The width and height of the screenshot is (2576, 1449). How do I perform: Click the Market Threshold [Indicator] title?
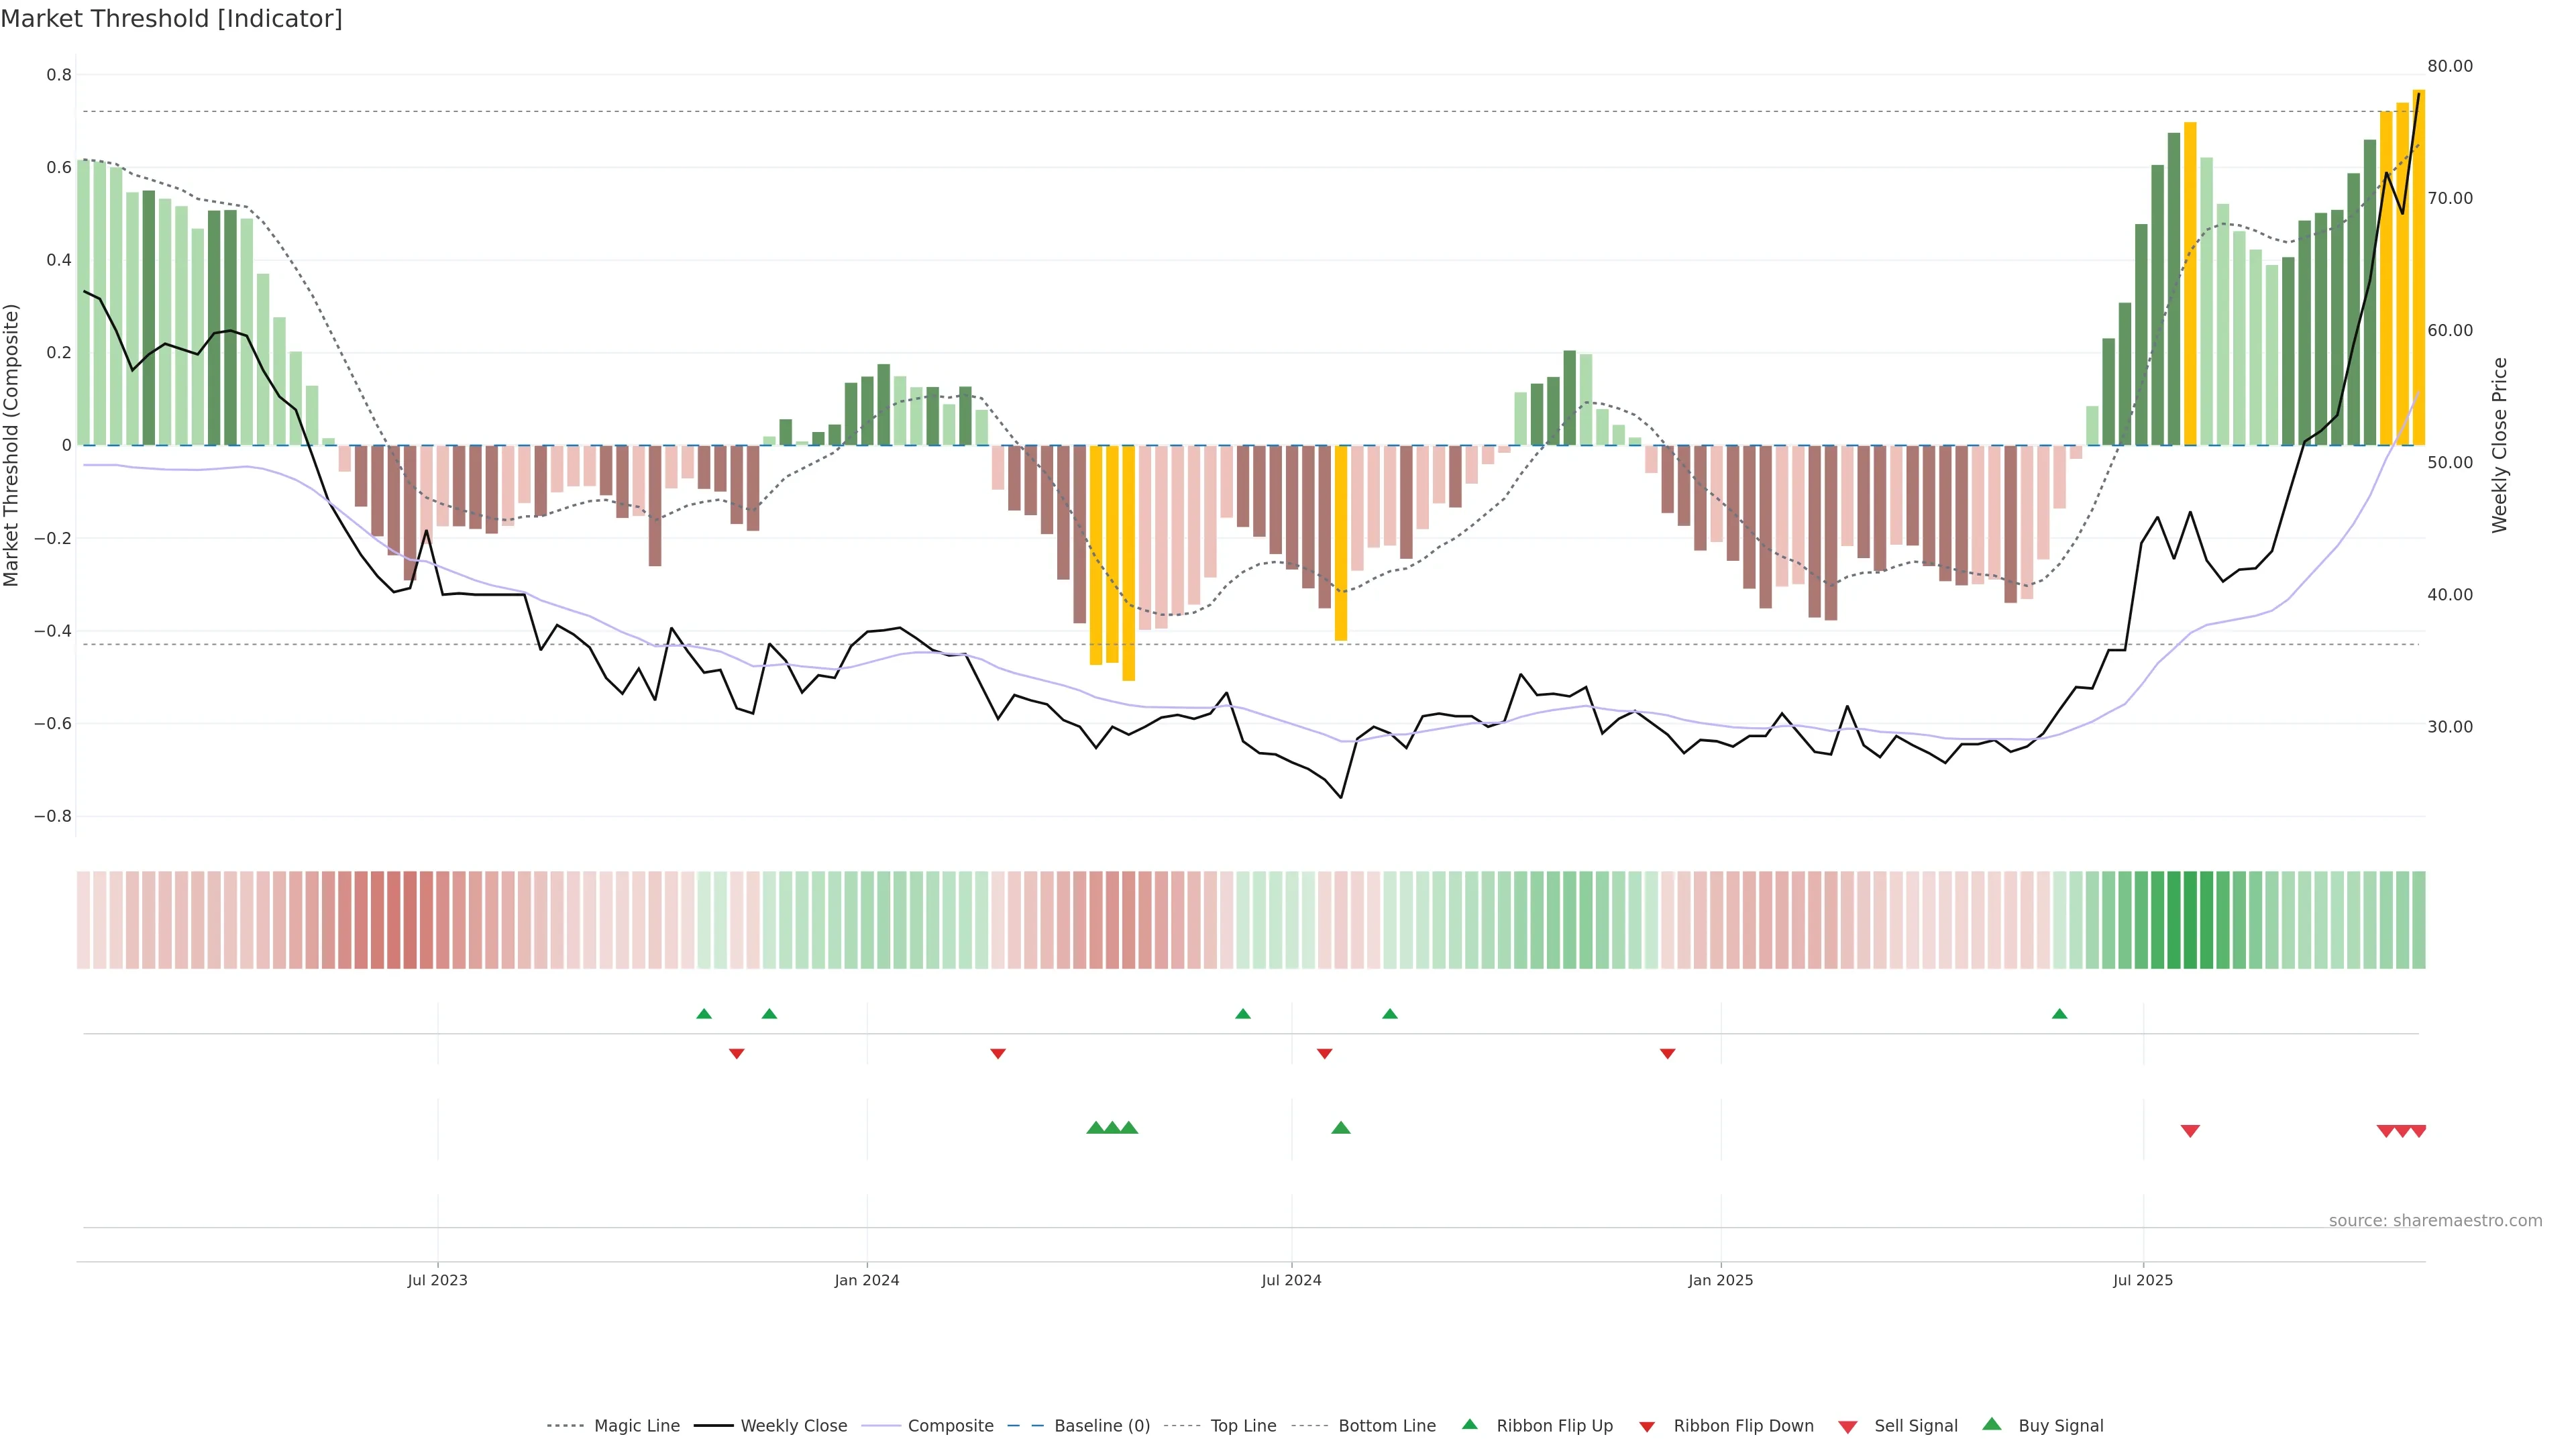pos(171,19)
